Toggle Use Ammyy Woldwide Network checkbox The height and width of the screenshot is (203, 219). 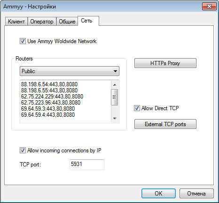[23, 41]
